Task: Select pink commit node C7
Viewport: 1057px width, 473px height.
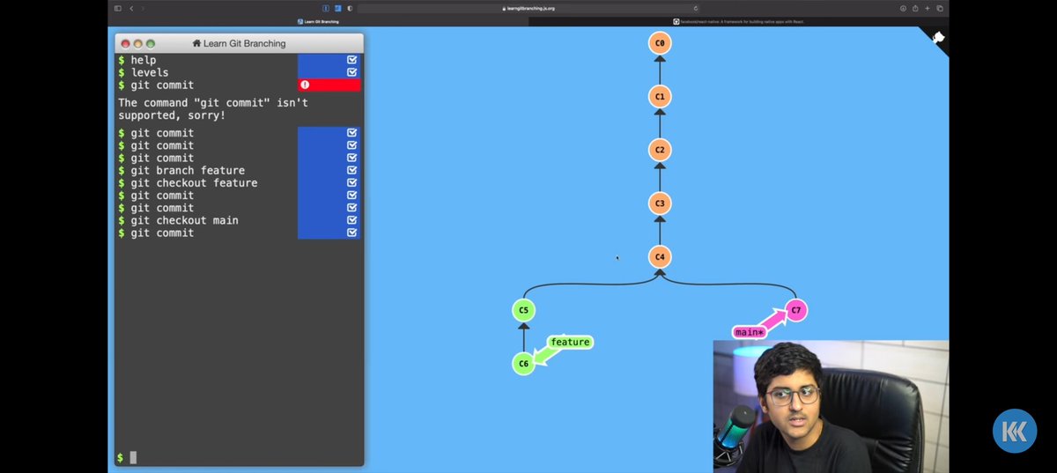Action: click(x=796, y=310)
